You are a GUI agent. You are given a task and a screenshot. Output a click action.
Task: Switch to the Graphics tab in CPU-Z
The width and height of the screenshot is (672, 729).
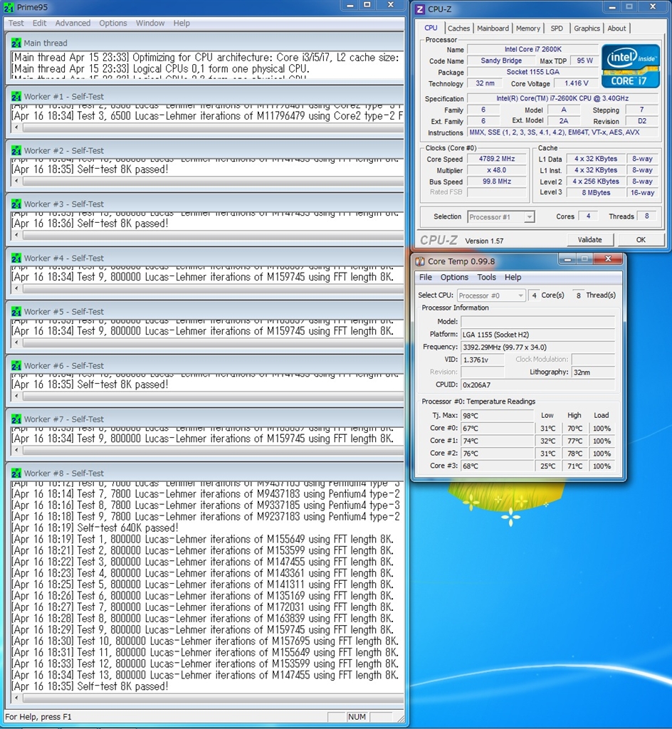point(587,28)
